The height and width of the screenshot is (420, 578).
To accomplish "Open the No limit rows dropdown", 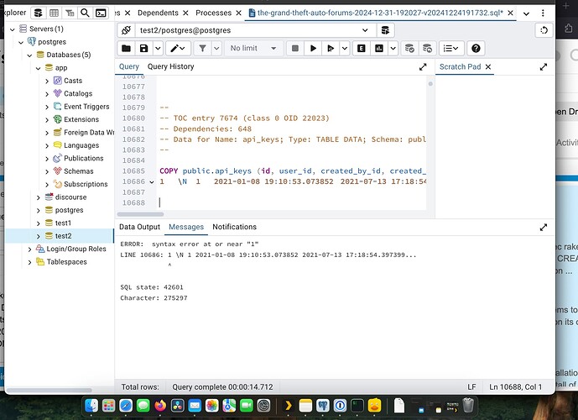I will point(253,49).
